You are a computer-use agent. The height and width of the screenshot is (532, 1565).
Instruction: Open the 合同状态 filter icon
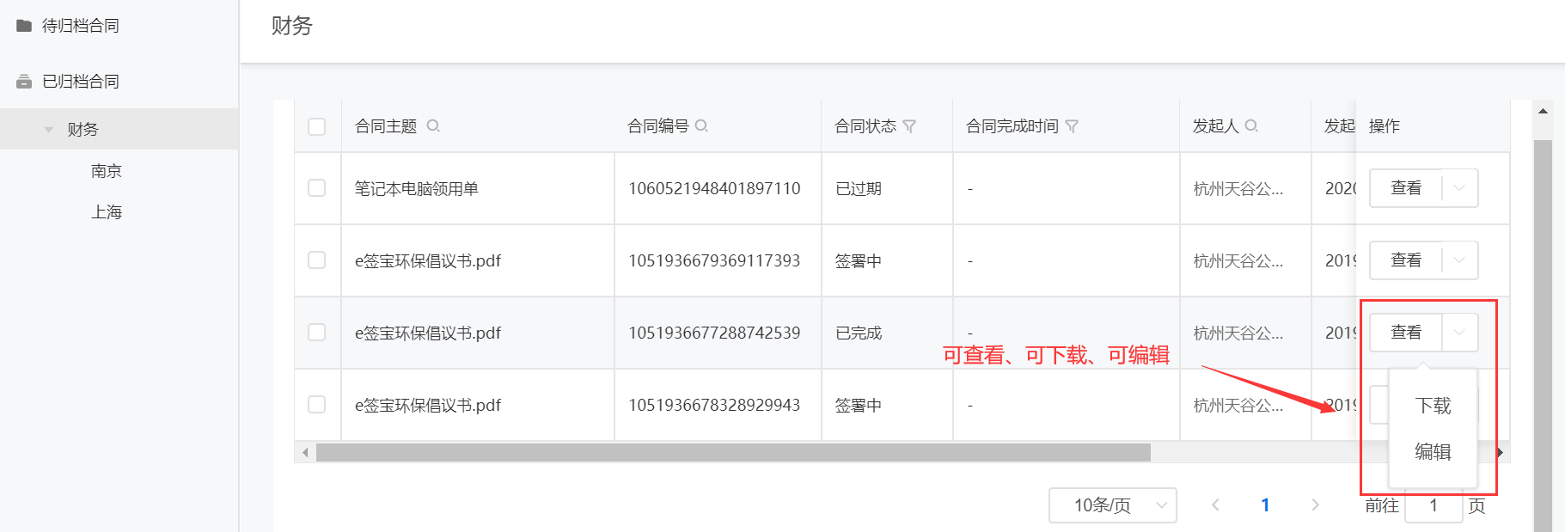(909, 126)
